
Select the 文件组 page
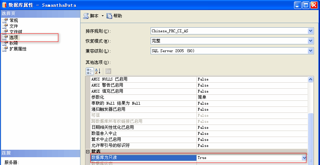16,32
